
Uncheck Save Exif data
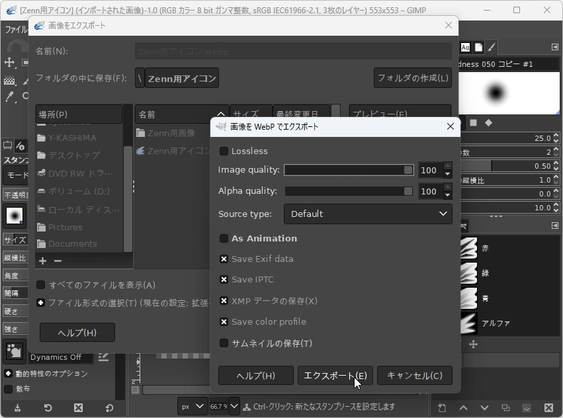tap(224, 259)
